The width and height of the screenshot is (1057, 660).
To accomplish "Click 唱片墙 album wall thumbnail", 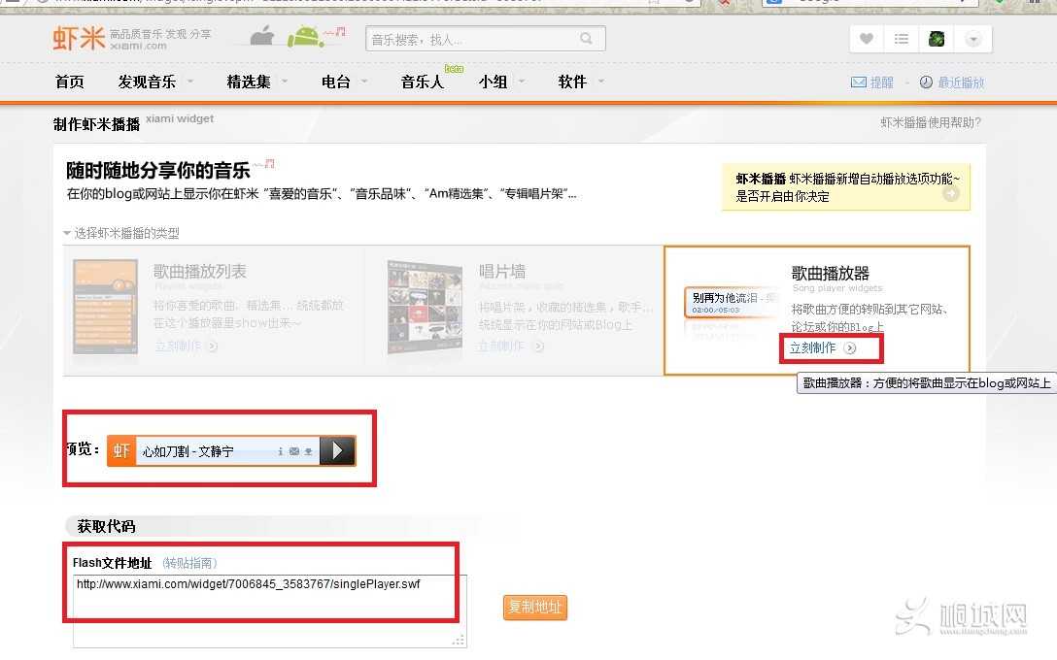I will pos(425,307).
